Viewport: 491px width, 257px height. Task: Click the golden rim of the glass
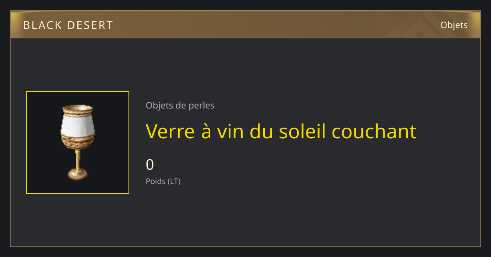tap(78, 109)
